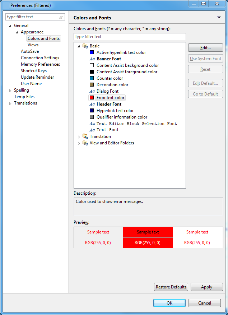Click the Header Font Aa icon

pyautogui.click(x=92, y=104)
